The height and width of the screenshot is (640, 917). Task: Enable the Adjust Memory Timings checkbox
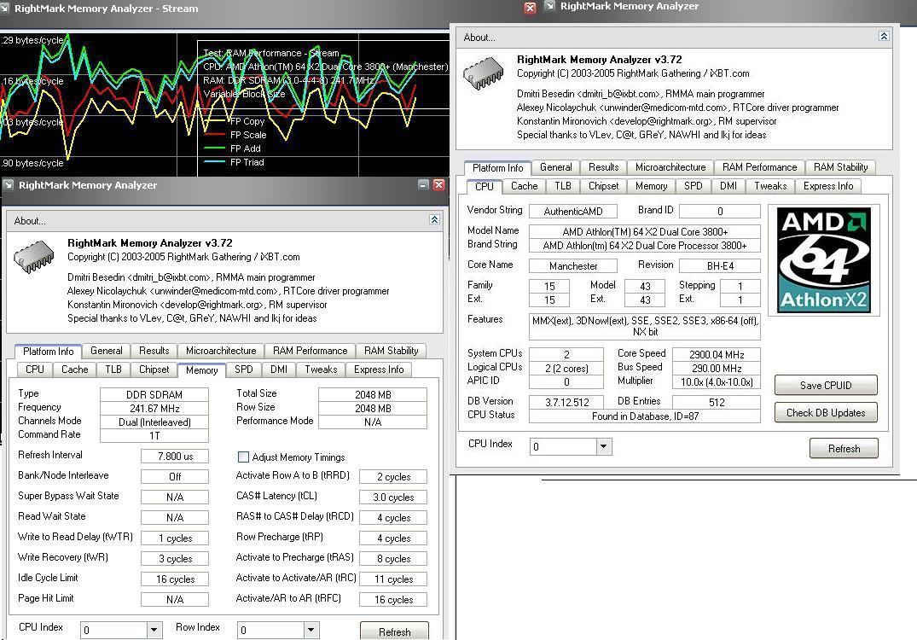pyautogui.click(x=243, y=457)
